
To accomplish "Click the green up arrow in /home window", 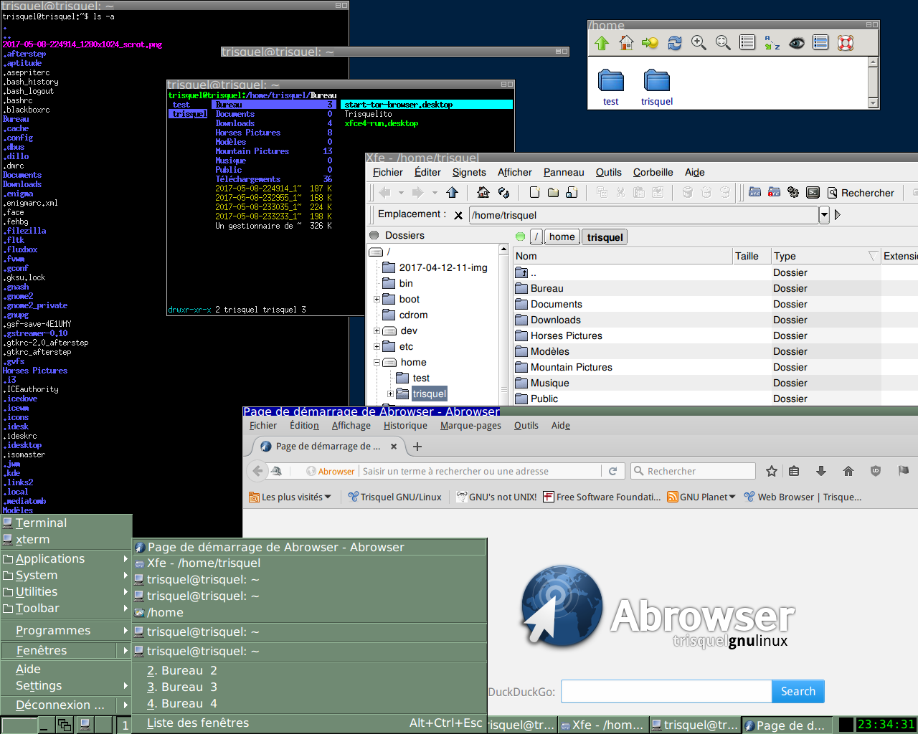I will 602,43.
